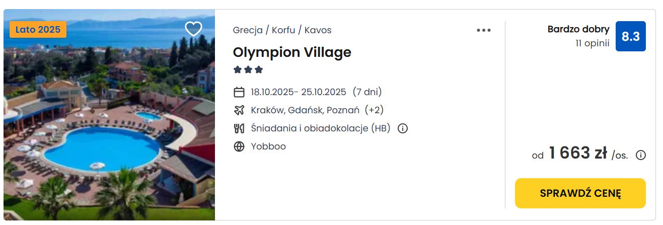Click the Yobboo tour operator name
This screenshot has width=663, height=225.
pyautogui.click(x=268, y=146)
